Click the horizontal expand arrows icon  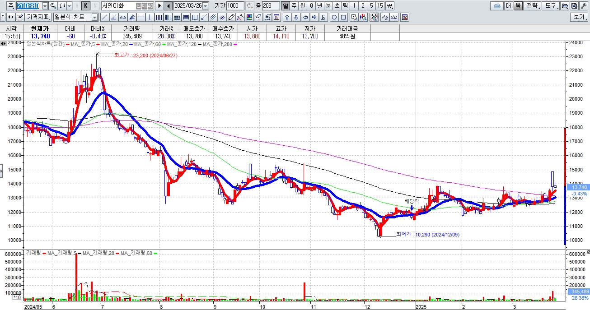coord(10,17)
